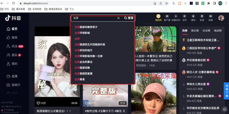Click author name 阿吉剧社
Viewport: 229px width, 114px height.
click(141, 66)
